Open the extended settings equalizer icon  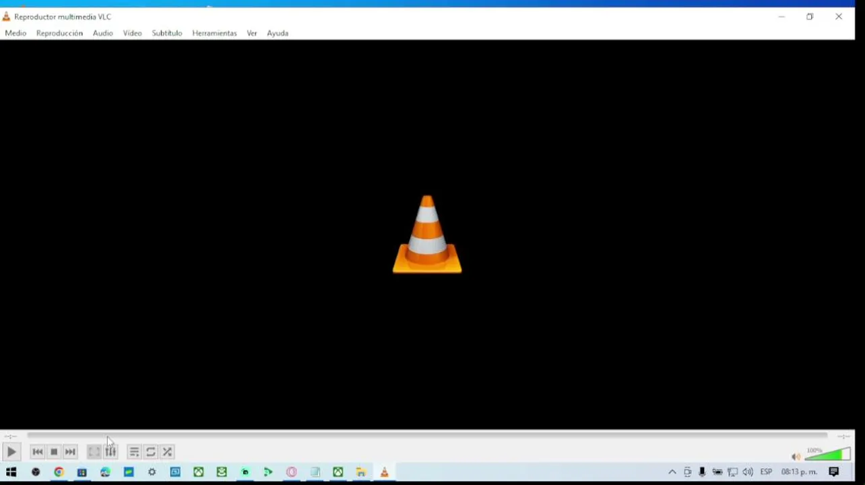coord(110,452)
